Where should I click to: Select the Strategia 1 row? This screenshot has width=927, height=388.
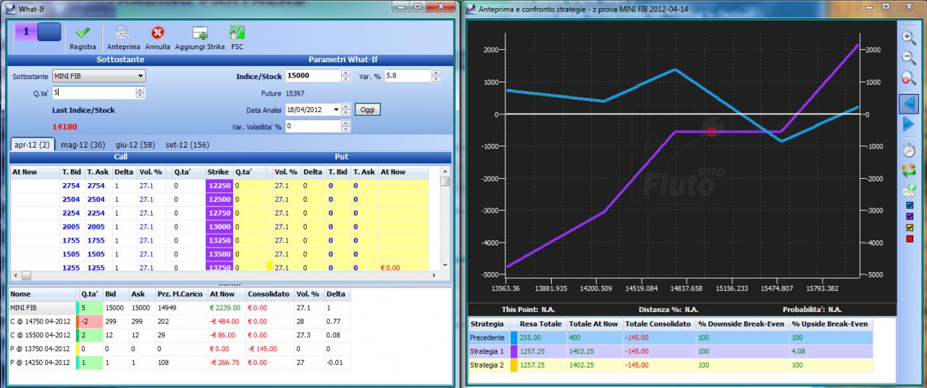point(670,351)
